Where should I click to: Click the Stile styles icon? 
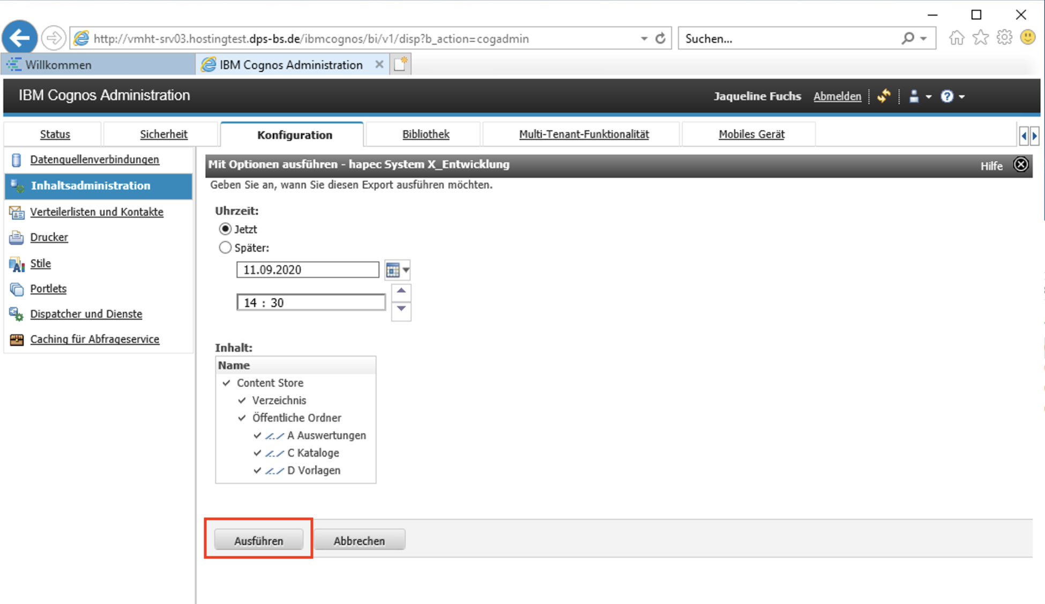[x=17, y=263]
